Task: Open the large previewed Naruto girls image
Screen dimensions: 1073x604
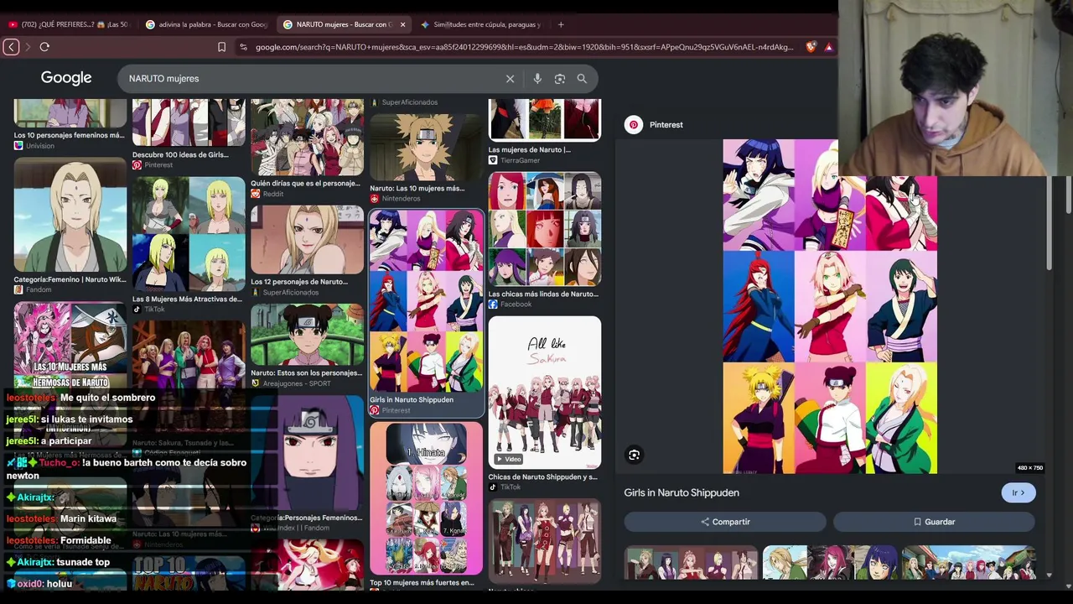Action: [830, 306]
